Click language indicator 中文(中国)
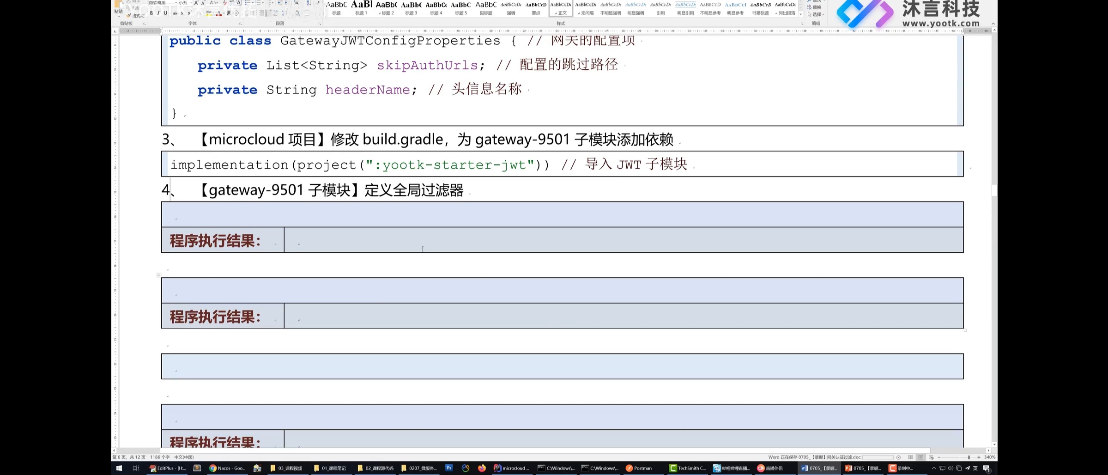This screenshot has width=1108, height=475. click(x=184, y=457)
